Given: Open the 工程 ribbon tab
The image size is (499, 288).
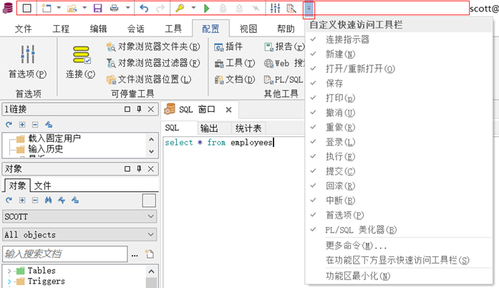Looking at the screenshot, I should pos(61,29).
